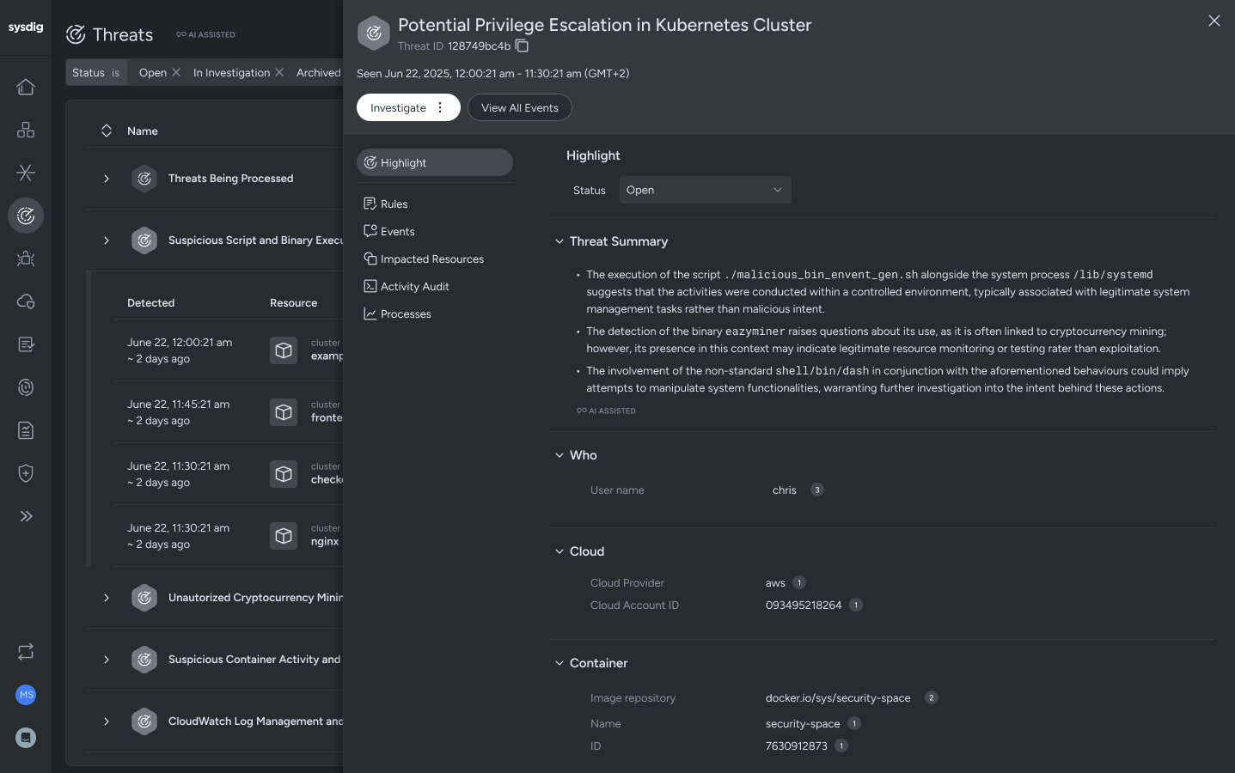Remove the Open status filter chip
This screenshot has width=1235, height=773.
[x=176, y=72]
